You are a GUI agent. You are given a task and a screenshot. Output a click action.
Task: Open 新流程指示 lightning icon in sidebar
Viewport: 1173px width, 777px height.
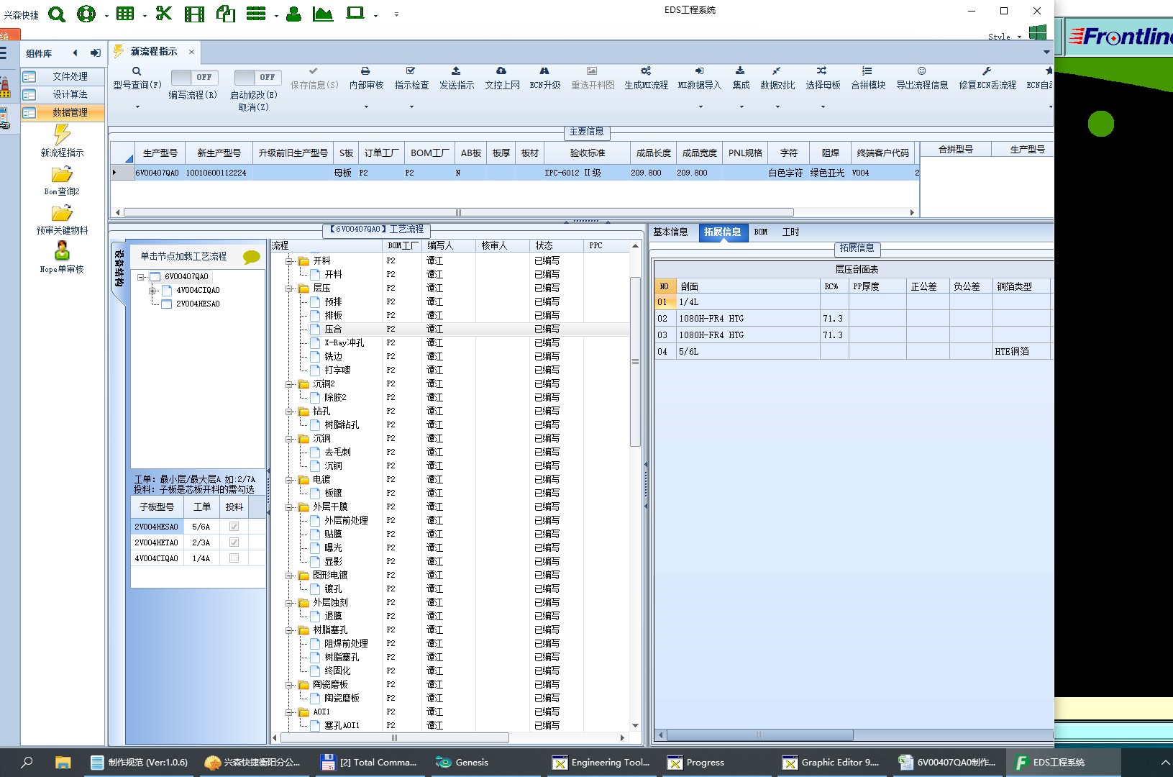point(63,134)
